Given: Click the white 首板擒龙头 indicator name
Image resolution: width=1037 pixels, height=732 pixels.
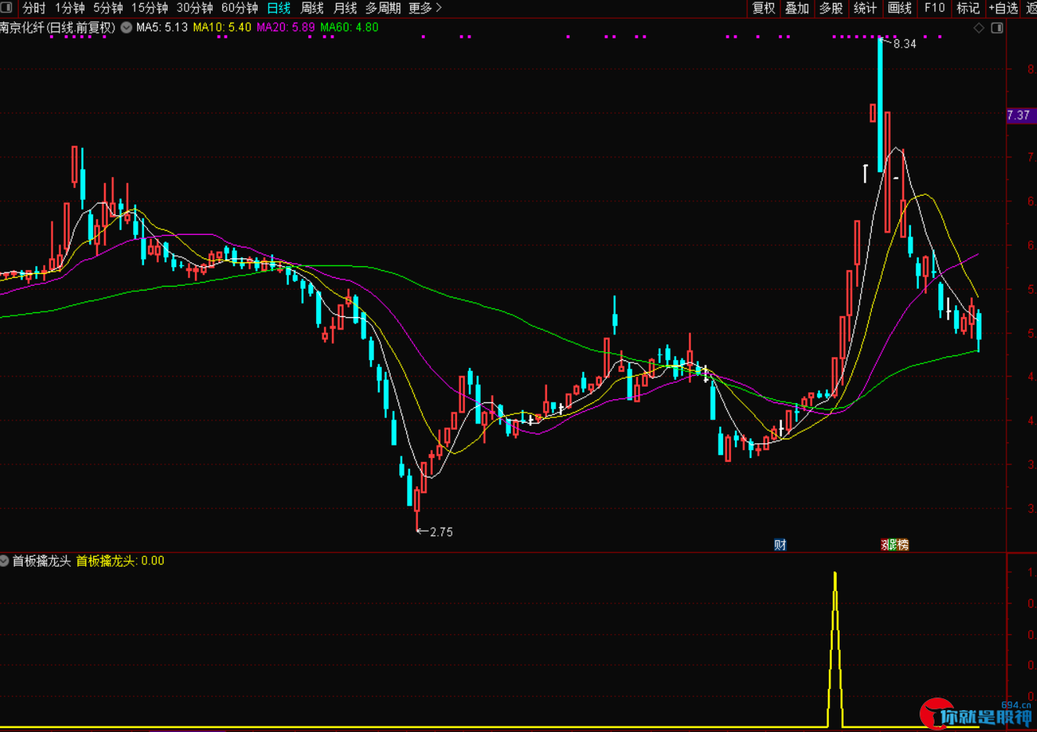Looking at the screenshot, I should (41, 561).
